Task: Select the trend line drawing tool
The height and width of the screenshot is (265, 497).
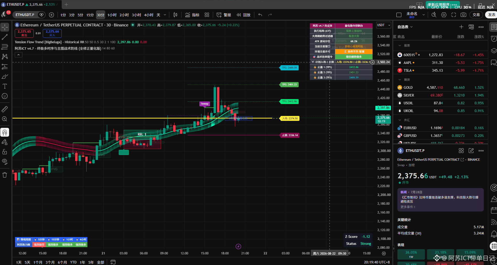Action: 5,37
